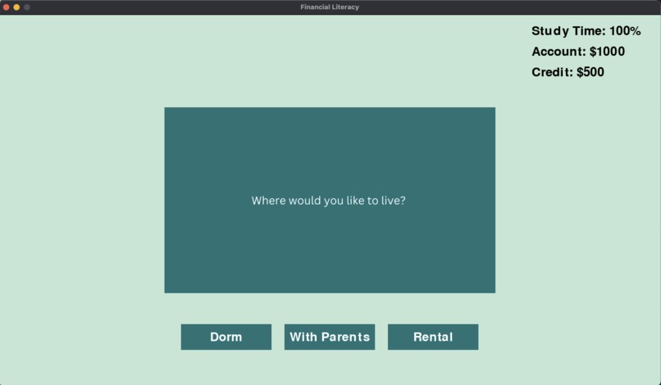
Task: Minimize the window with the yellow button
Action: tap(16, 7)
